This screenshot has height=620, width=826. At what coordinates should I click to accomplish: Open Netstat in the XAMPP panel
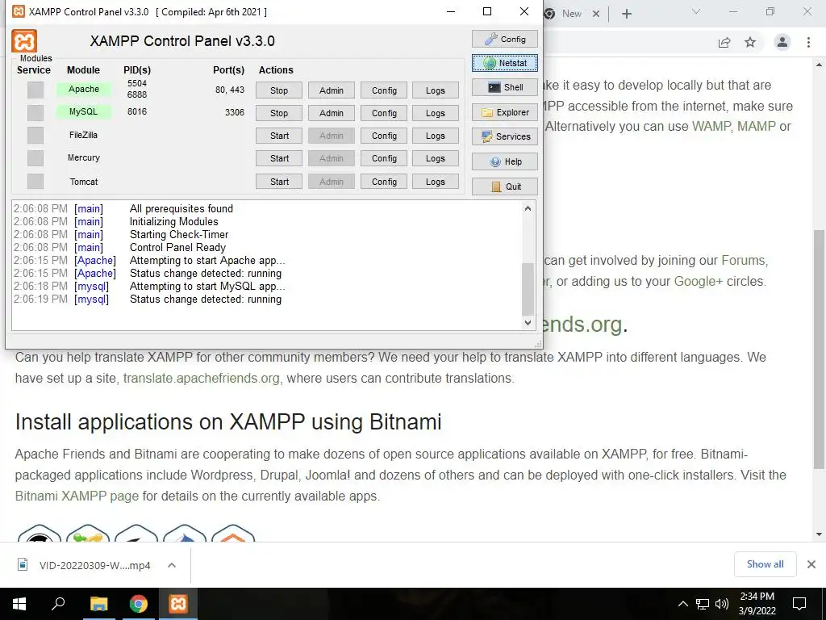click(505, 63)
